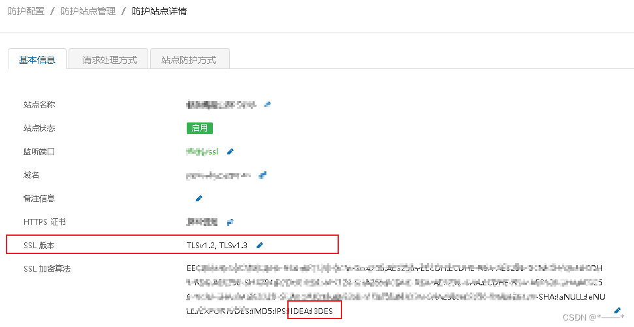The height and width of the screenshot is (327, 634).
Task: Select the TLSv1.2, TLSv1.3 value text
Action: 217,245
